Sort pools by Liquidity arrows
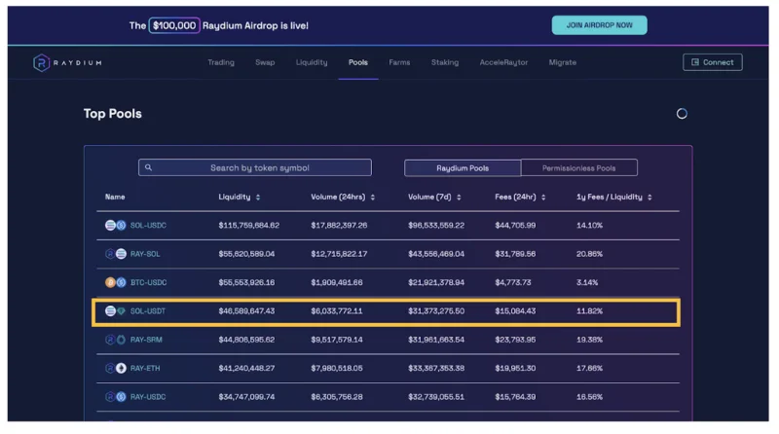Image resolution: width=779 pixels, height=434 pixels. coord(258,198)
